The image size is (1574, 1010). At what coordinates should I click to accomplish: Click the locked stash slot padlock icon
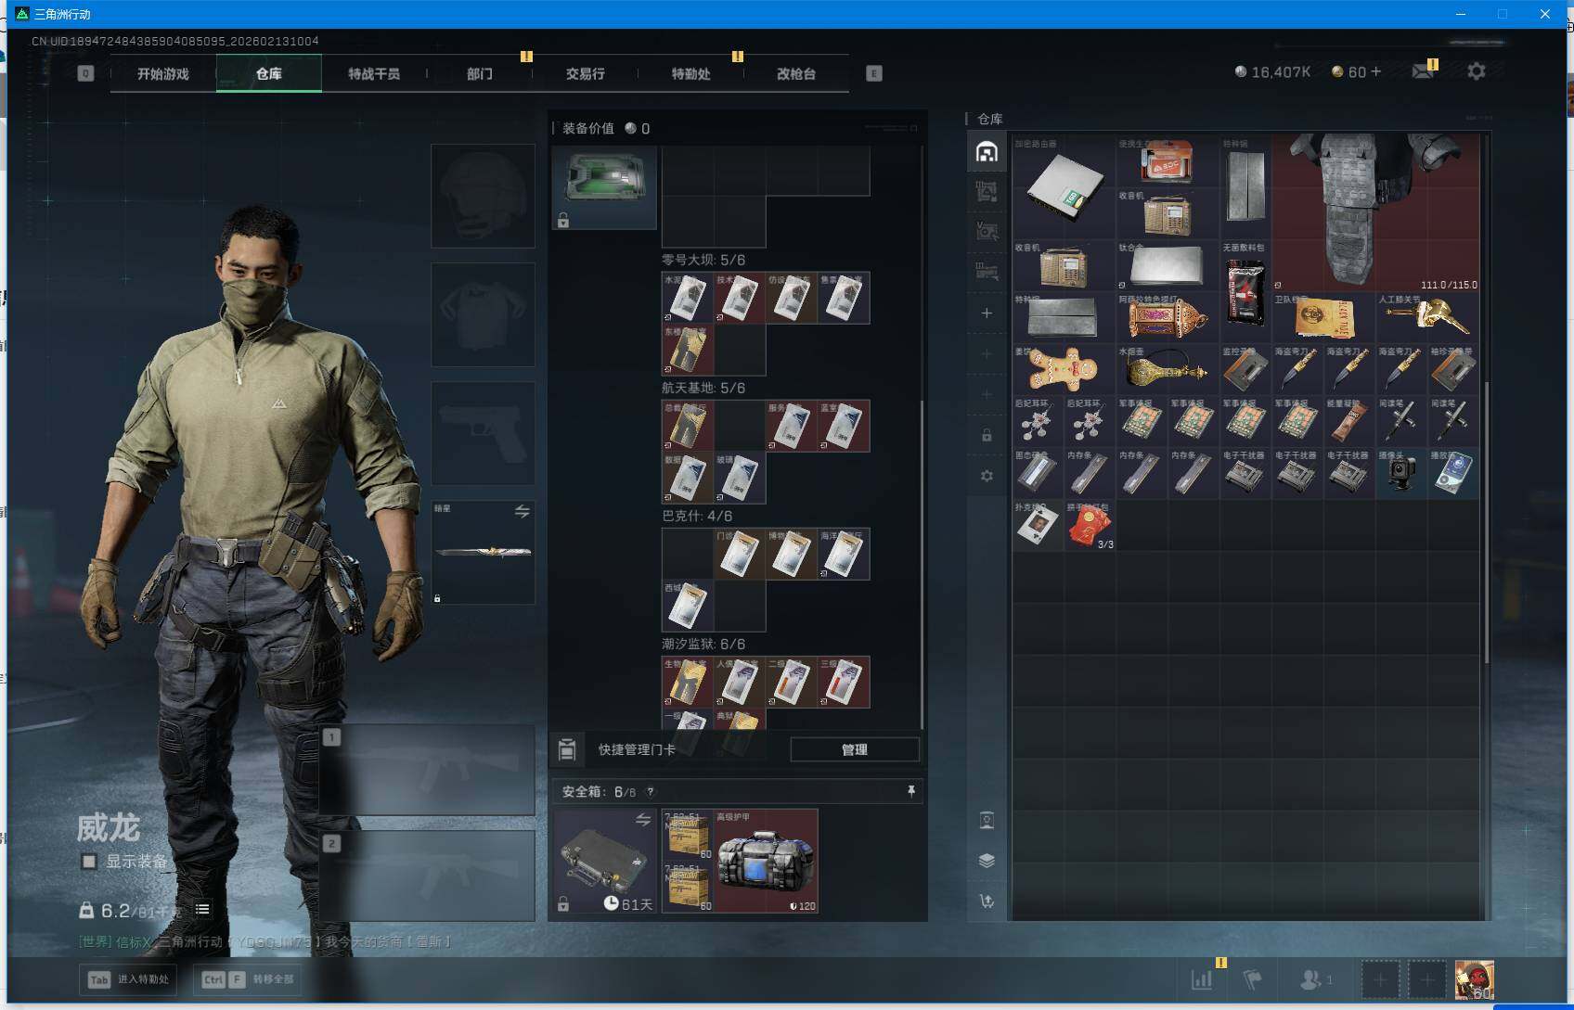[x=987, y=435]
